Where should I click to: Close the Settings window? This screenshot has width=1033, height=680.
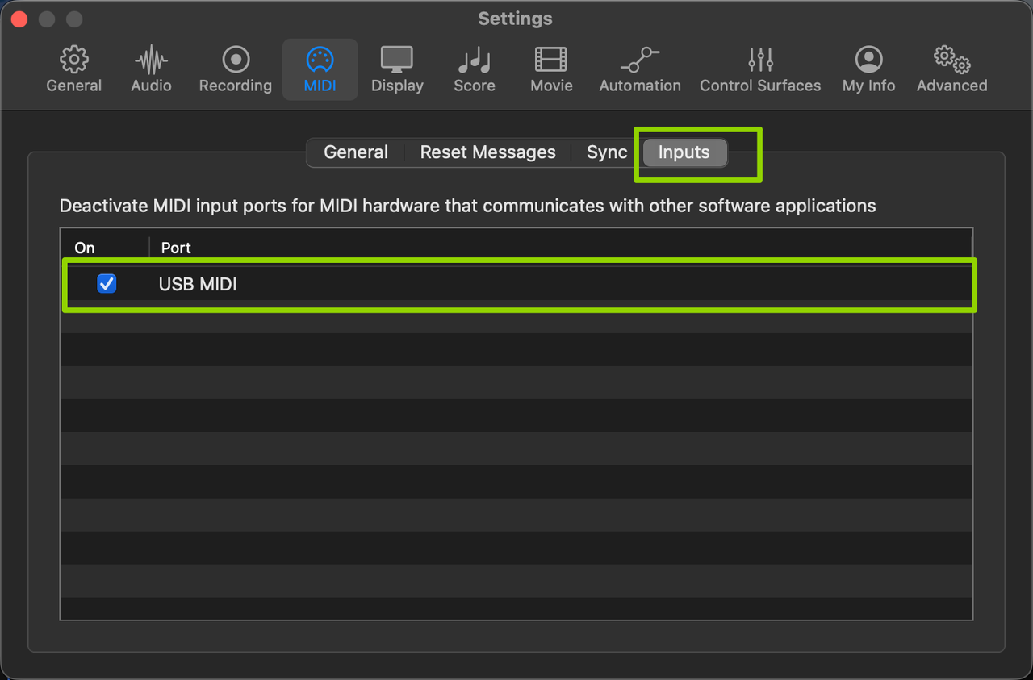point(19,19)
